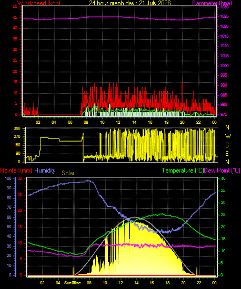
Task: Click the "985" barometer axis value
Action: (224, 95)
